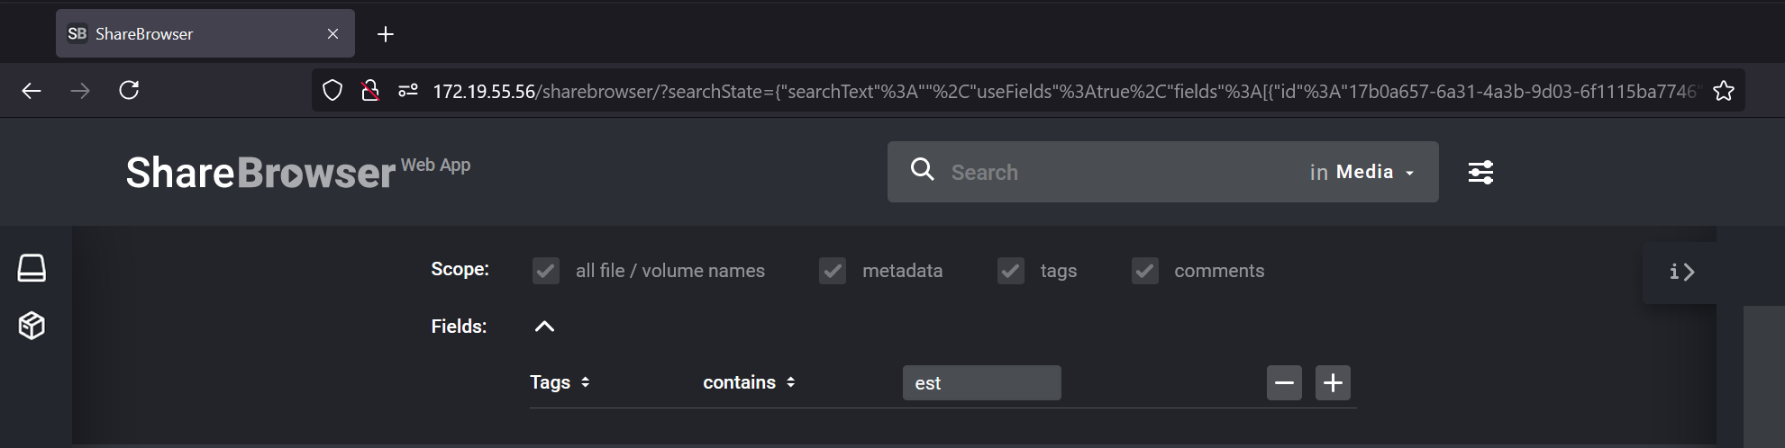The image size is (1785, 448).
Task: Open the shield tracking protection icon
Action: [332, 90]
